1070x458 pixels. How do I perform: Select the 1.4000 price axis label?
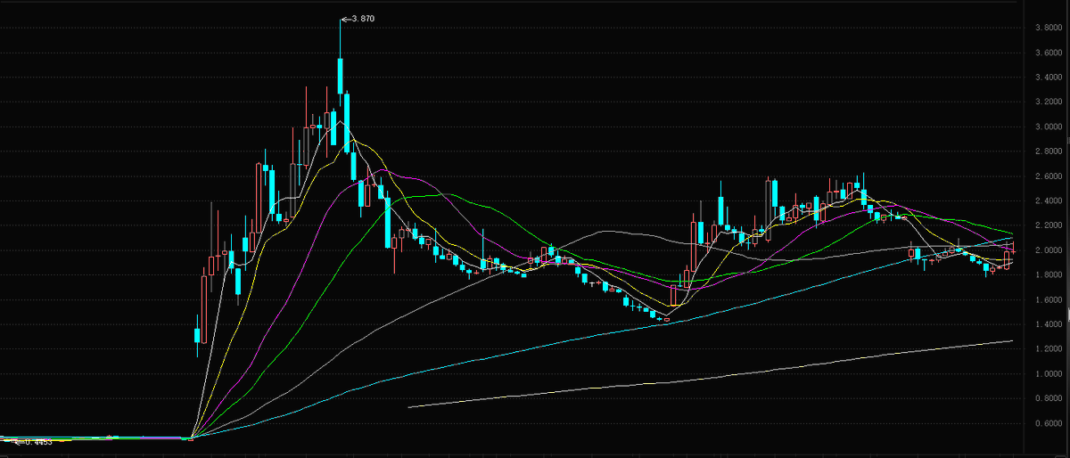[1048, 324]
